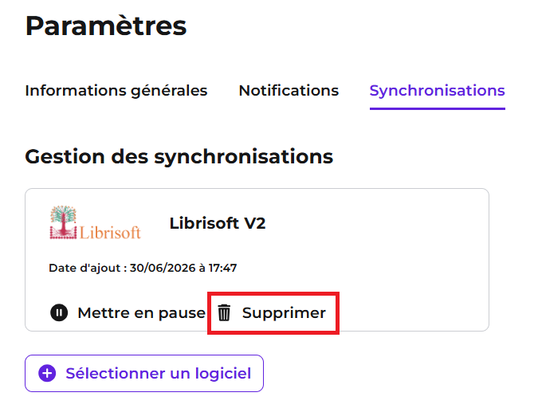Click the Librisoft tree logo image
The image size is (538, 420).
coord(63,222)
